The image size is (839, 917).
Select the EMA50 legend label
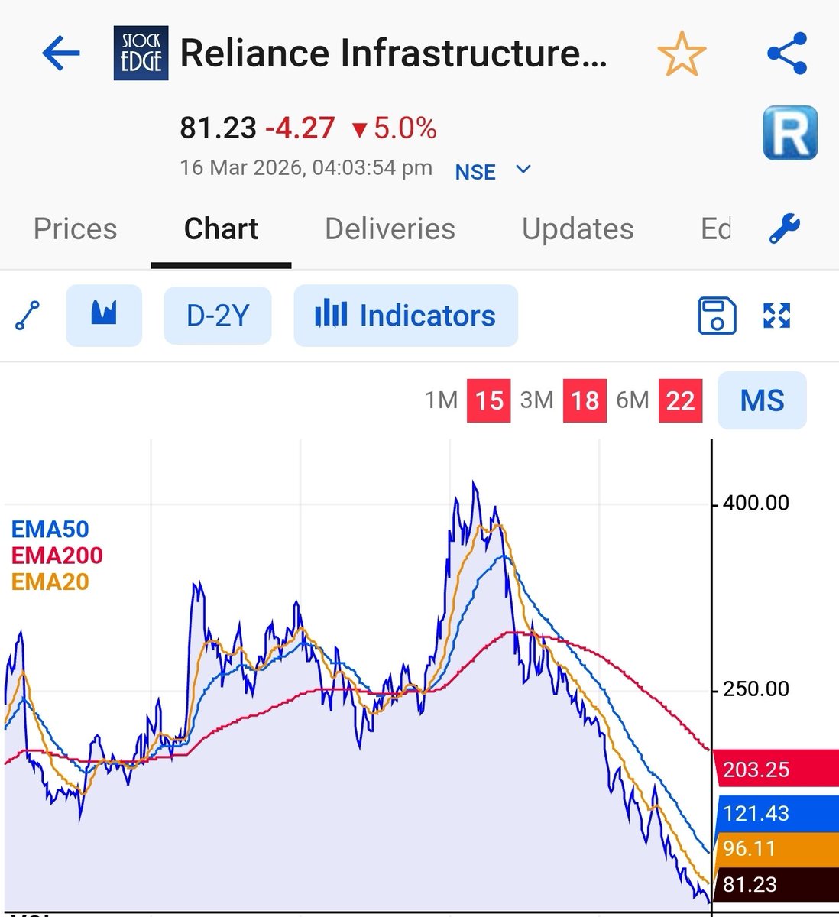pos(50,529)
